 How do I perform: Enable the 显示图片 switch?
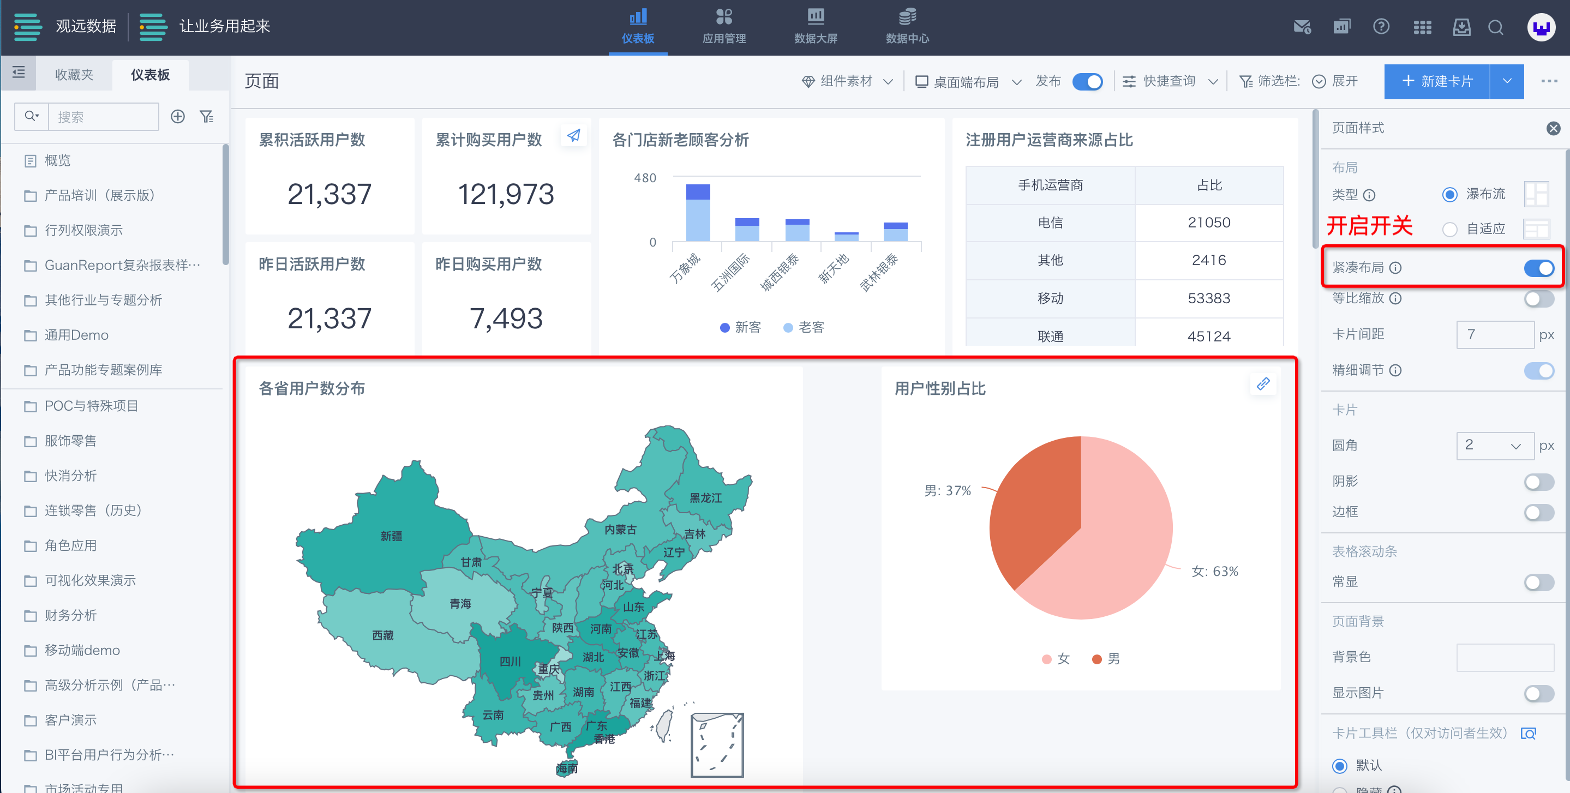[1538, 693]
